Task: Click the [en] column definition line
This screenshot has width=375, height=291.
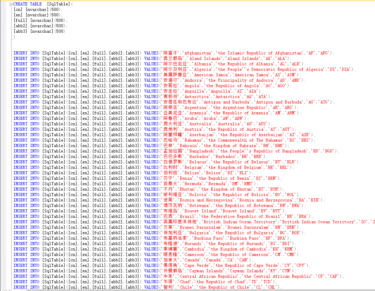Action: coord(38,15)
